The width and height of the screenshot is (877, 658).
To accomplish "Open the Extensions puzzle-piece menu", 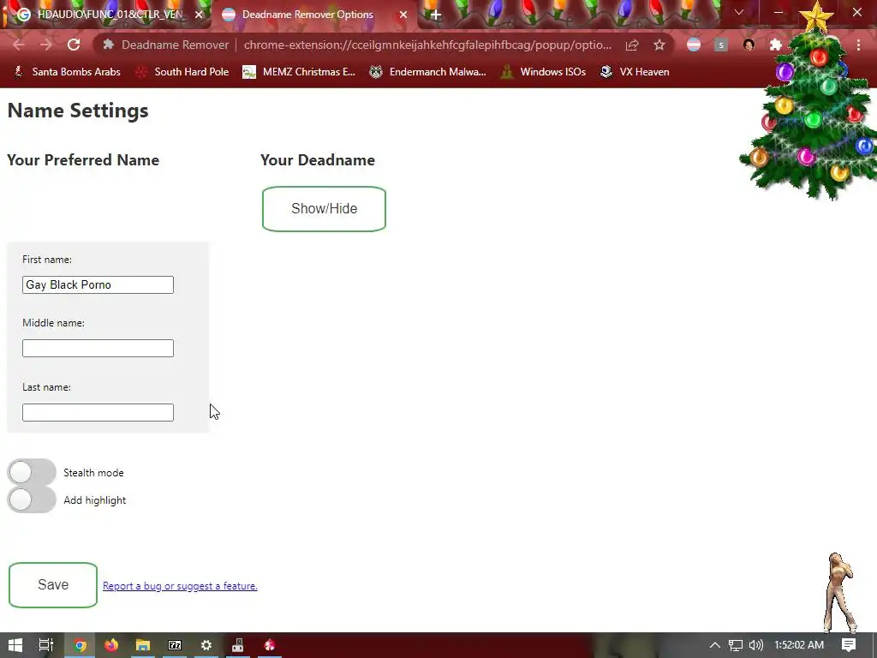I will [776, 45].
